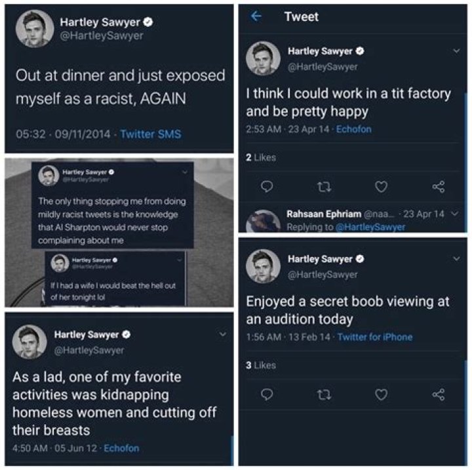View the 3 Likes list

pos(261,365)
